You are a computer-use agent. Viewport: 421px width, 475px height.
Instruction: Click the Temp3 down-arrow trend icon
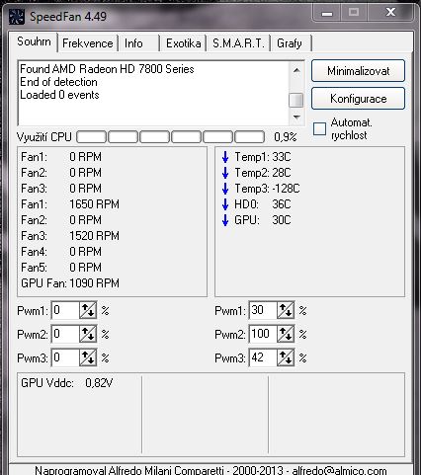pos(225,189)
